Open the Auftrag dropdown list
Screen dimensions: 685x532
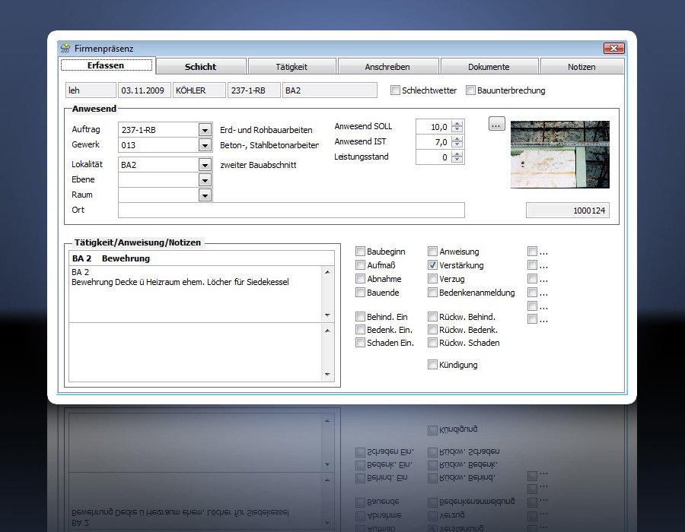(204, 130)
